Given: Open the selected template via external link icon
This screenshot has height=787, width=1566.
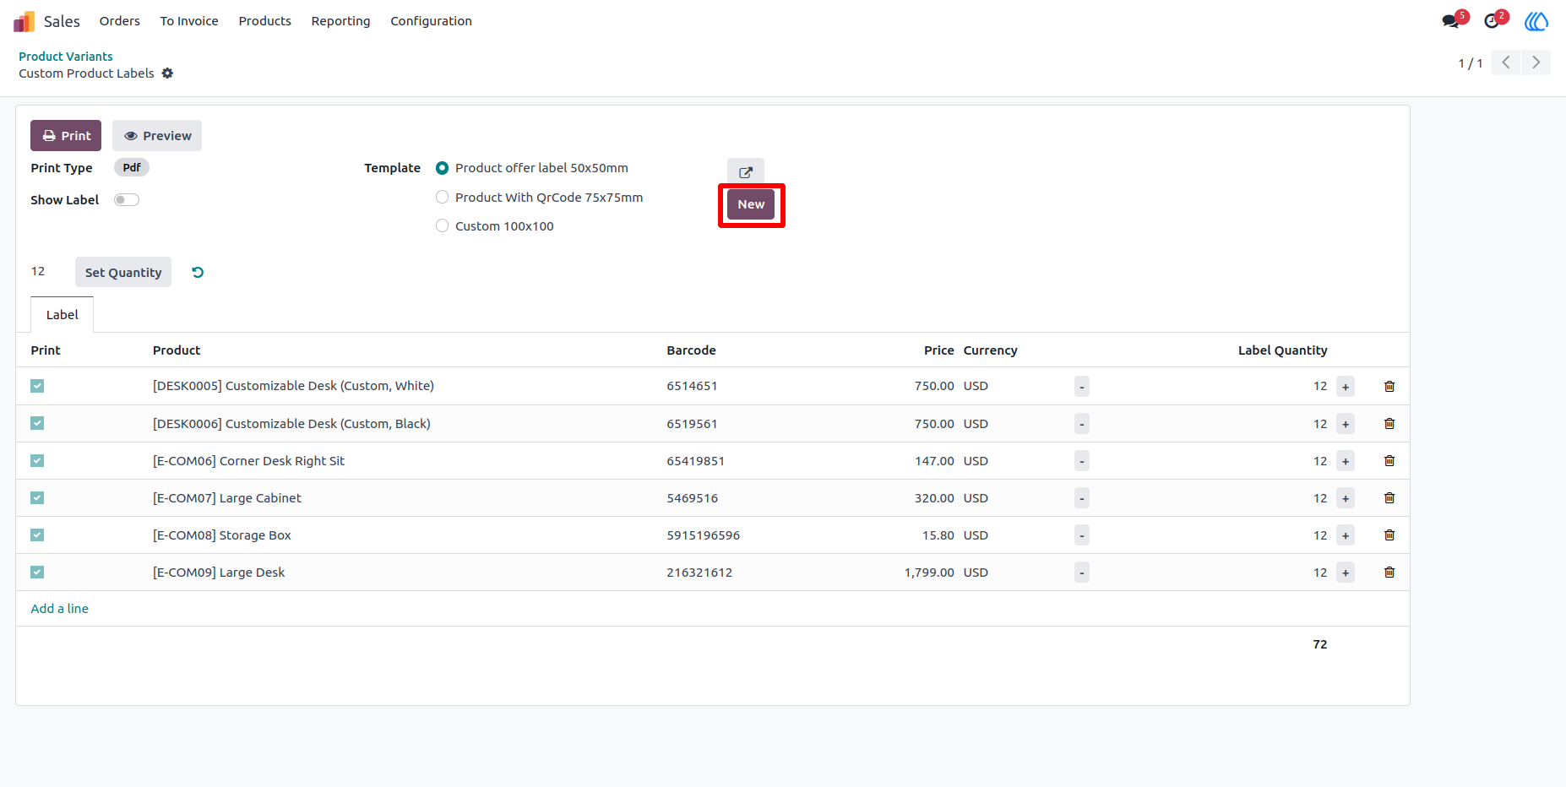Looking at the screenshot, I should pos(746,171).
